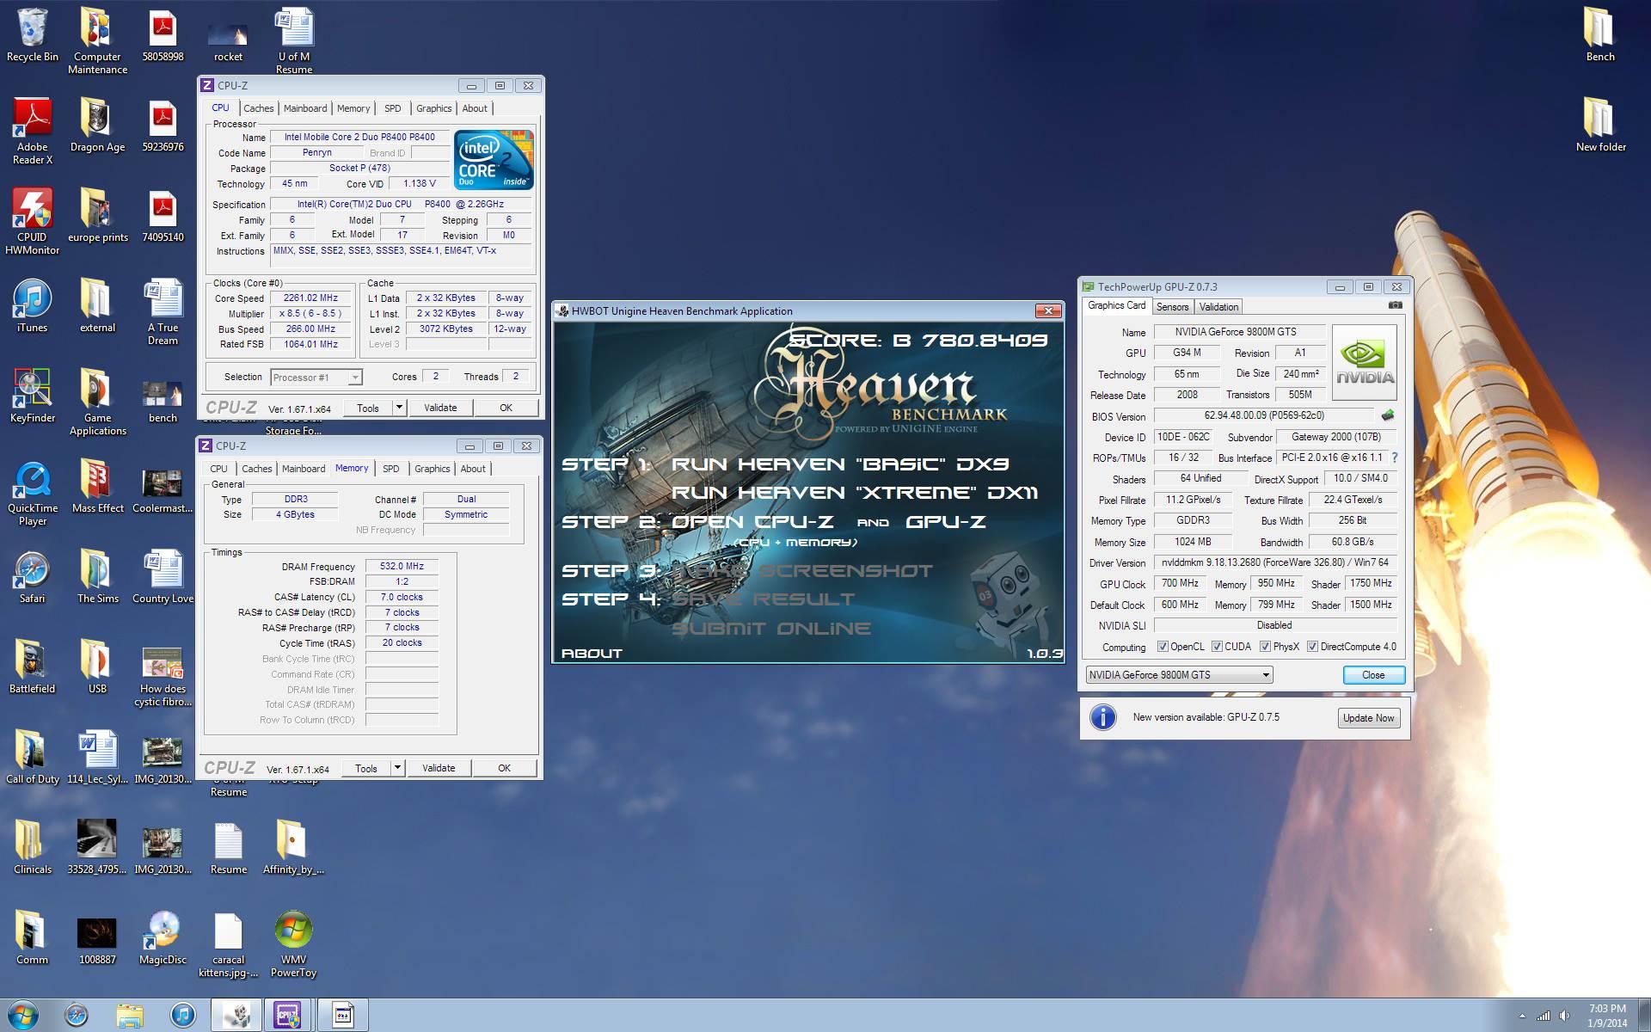Open the New folder desktop icon
Viewport: 1651px width, 1032px height.
tap(1600, 126)
